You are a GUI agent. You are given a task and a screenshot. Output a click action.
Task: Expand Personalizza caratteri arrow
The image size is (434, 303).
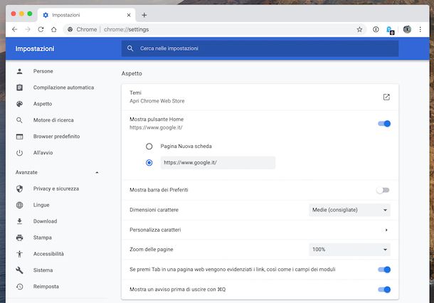tap(386, 230)
